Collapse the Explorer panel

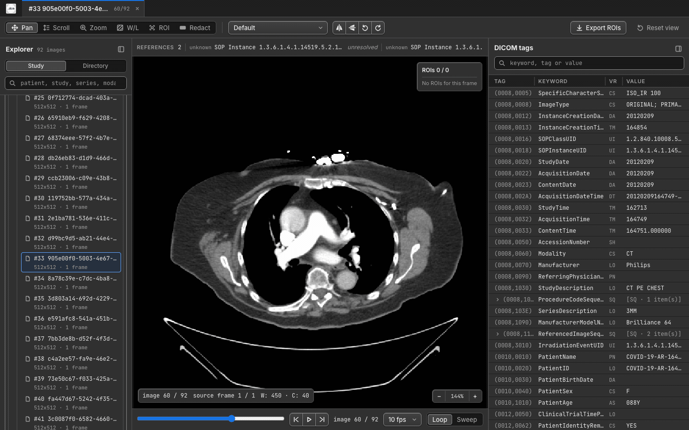(x=121, y=49)
